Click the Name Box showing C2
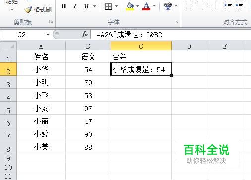The width and height of the screenshot is (251, 180). coord(22,35)
